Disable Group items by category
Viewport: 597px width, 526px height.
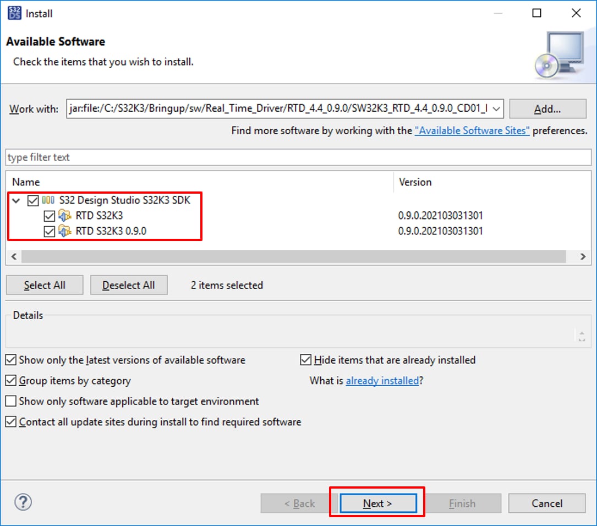[x=11, y=381]
